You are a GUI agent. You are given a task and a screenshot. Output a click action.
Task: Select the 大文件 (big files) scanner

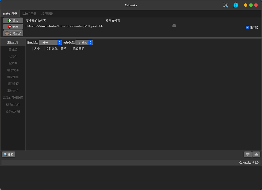pos(12,56)
